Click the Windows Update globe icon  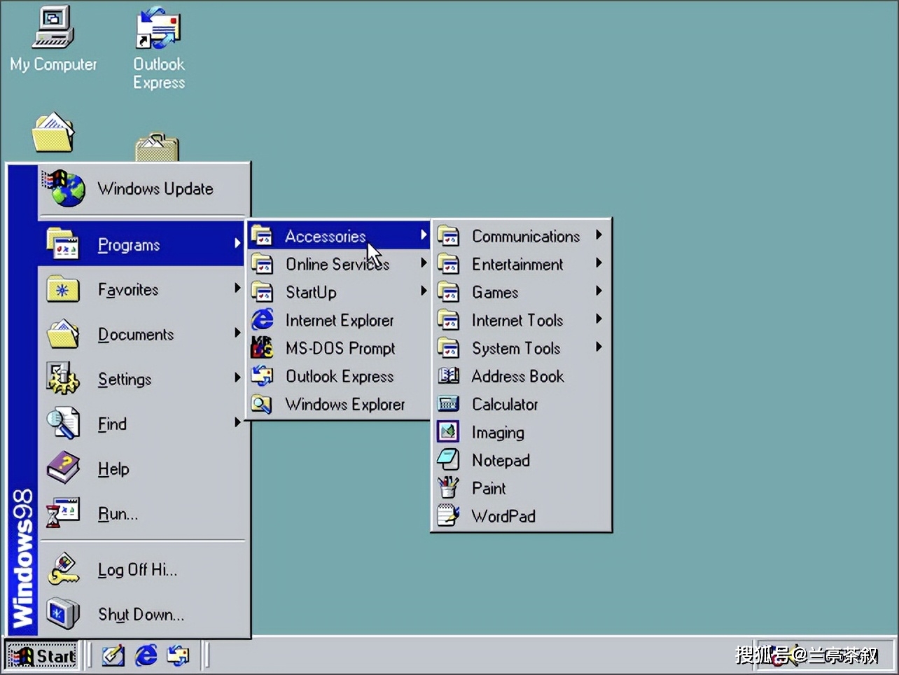pyautogui.click(x=64, y=188)
